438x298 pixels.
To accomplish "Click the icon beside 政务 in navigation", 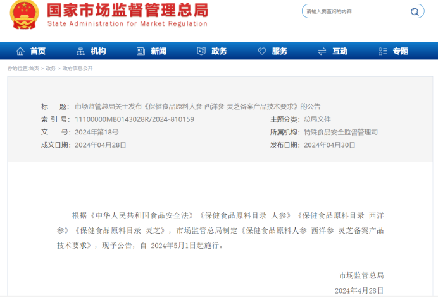I will pyautogui.click(x=201, y=51).
